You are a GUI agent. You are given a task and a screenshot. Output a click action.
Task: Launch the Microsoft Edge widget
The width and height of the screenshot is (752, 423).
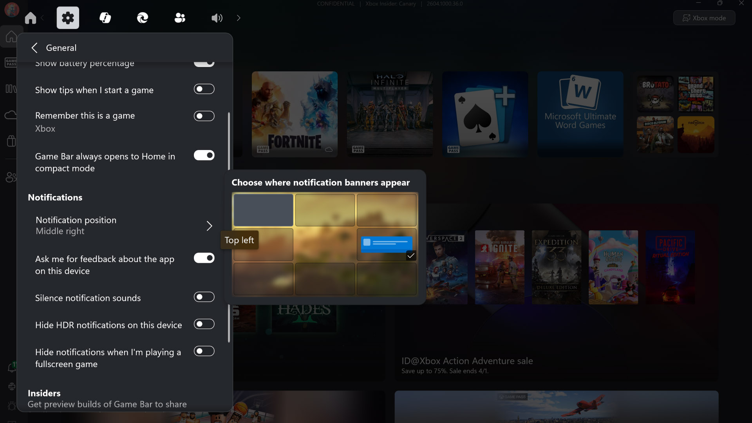click(x=142, y=18)
